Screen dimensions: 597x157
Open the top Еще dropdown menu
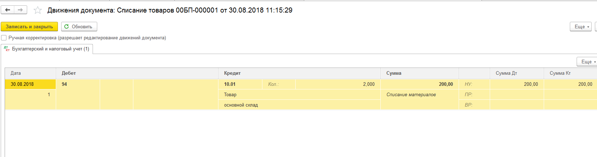pos(582,27)
